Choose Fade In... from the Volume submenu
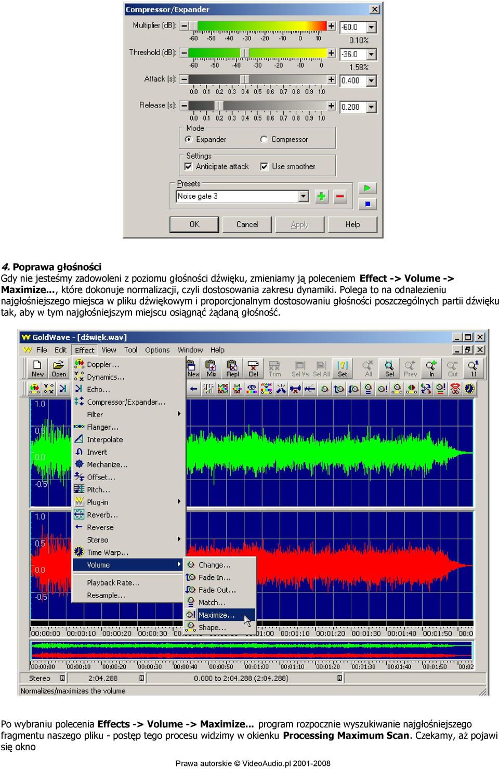This screenshot has height=769, width=499. point(220,577)
